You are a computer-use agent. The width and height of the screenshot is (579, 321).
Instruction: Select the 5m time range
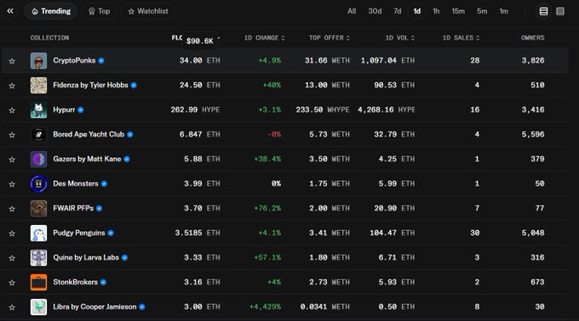point(482,11)
